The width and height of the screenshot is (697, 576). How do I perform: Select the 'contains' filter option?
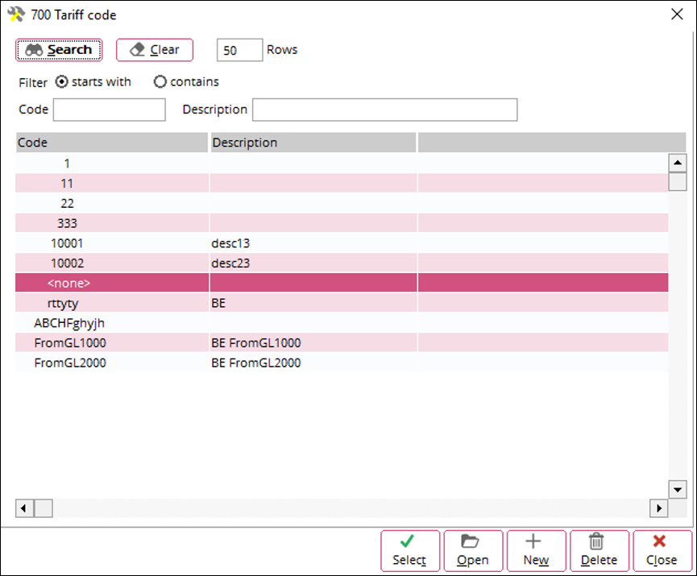point(160,82)
